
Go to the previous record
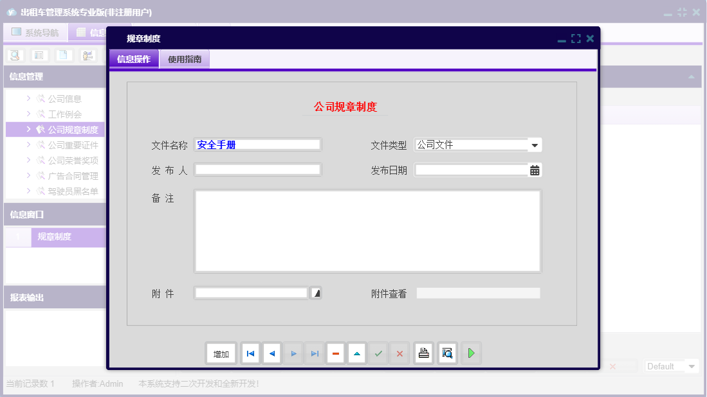(x=271, y=353)
